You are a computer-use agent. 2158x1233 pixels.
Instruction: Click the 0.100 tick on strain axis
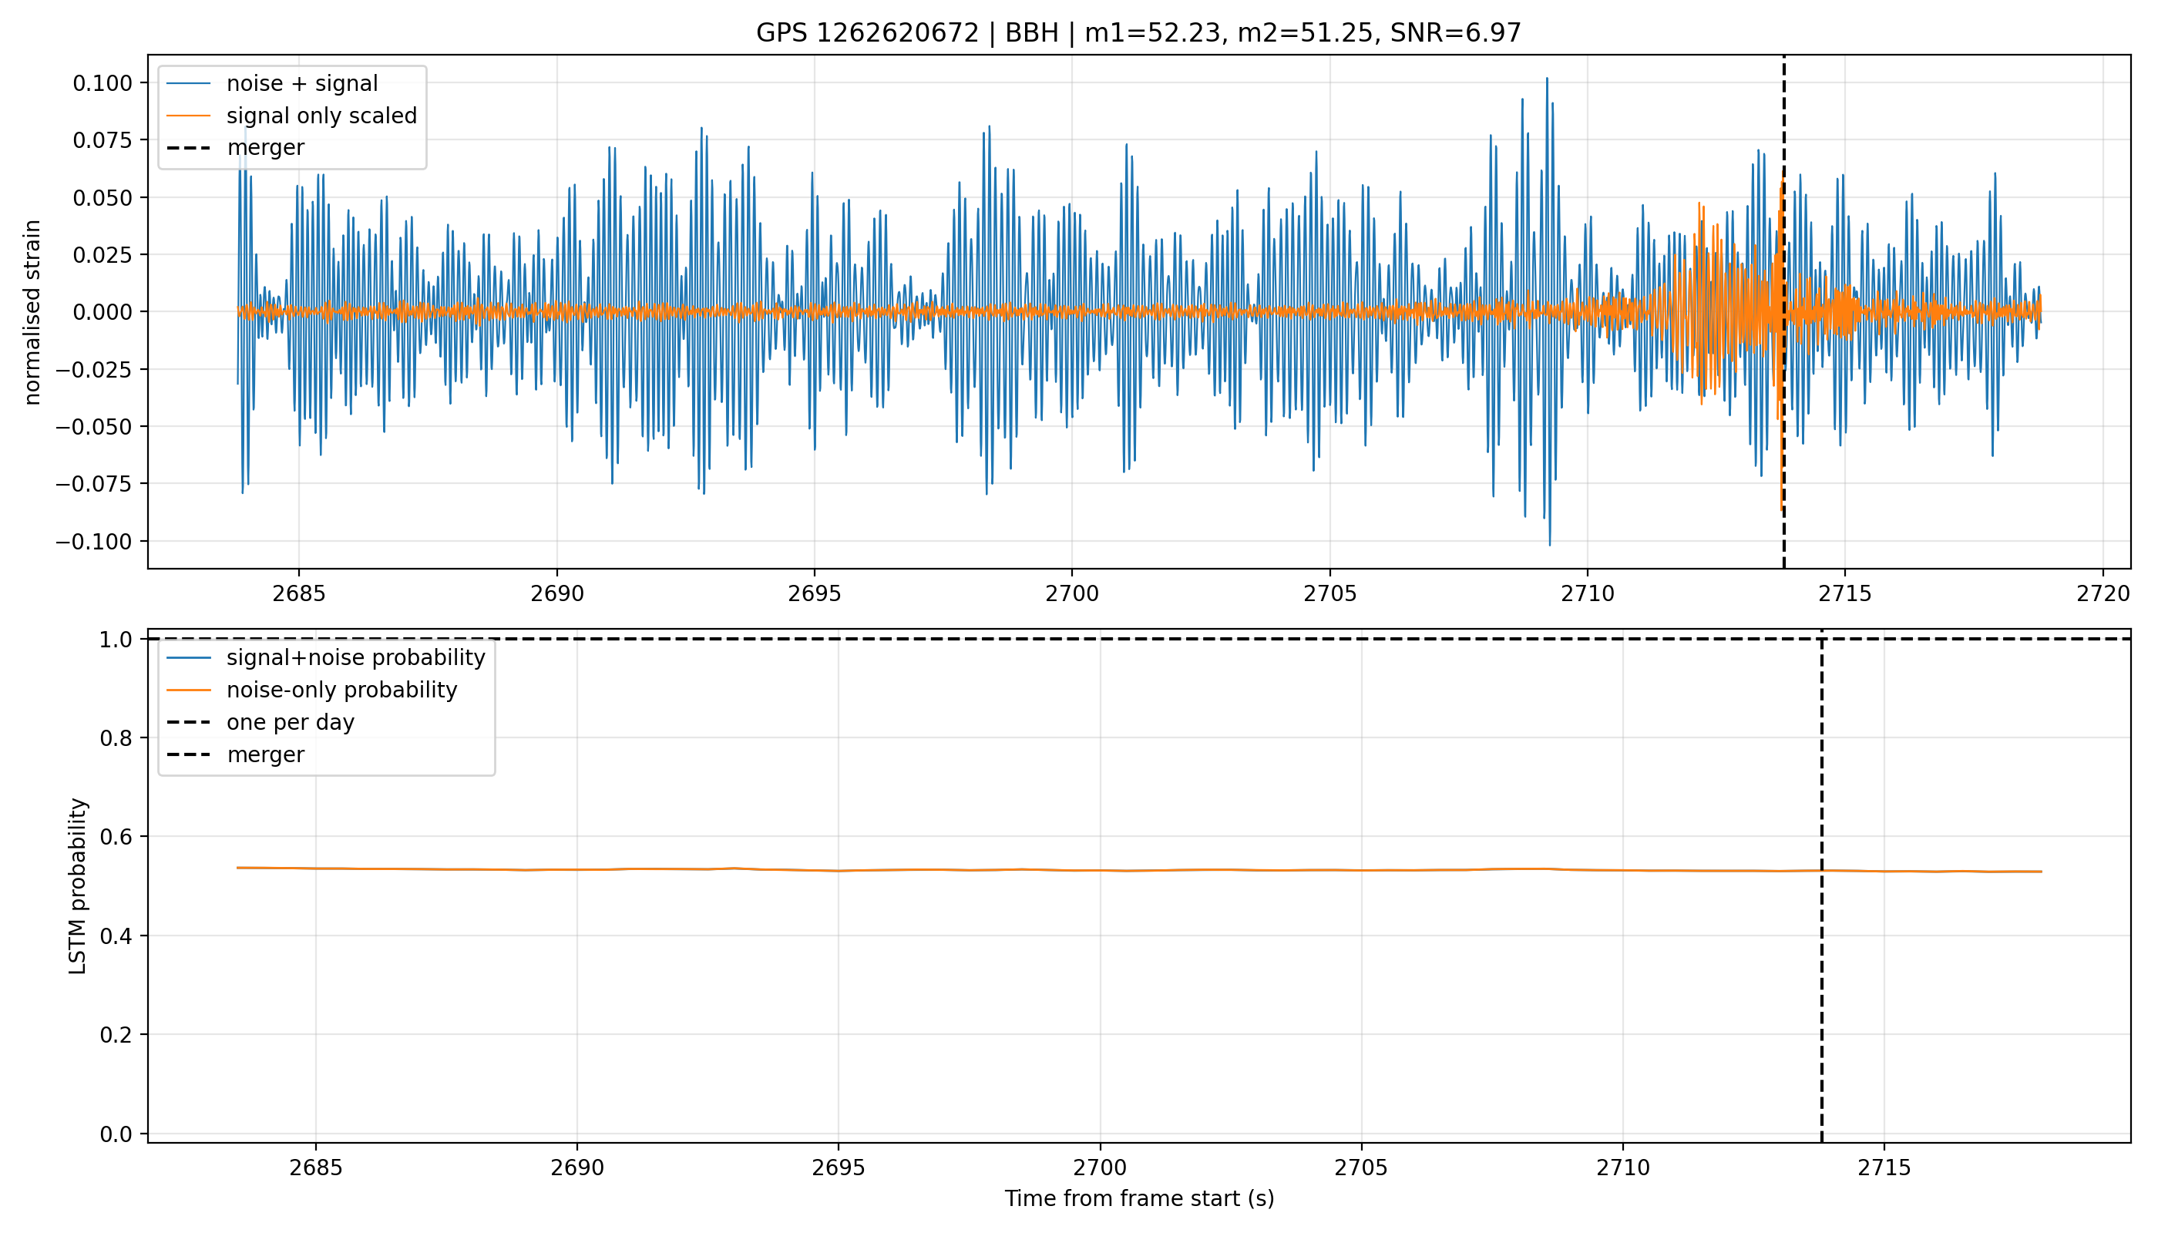pyautogui.click(x=103, y=83)
